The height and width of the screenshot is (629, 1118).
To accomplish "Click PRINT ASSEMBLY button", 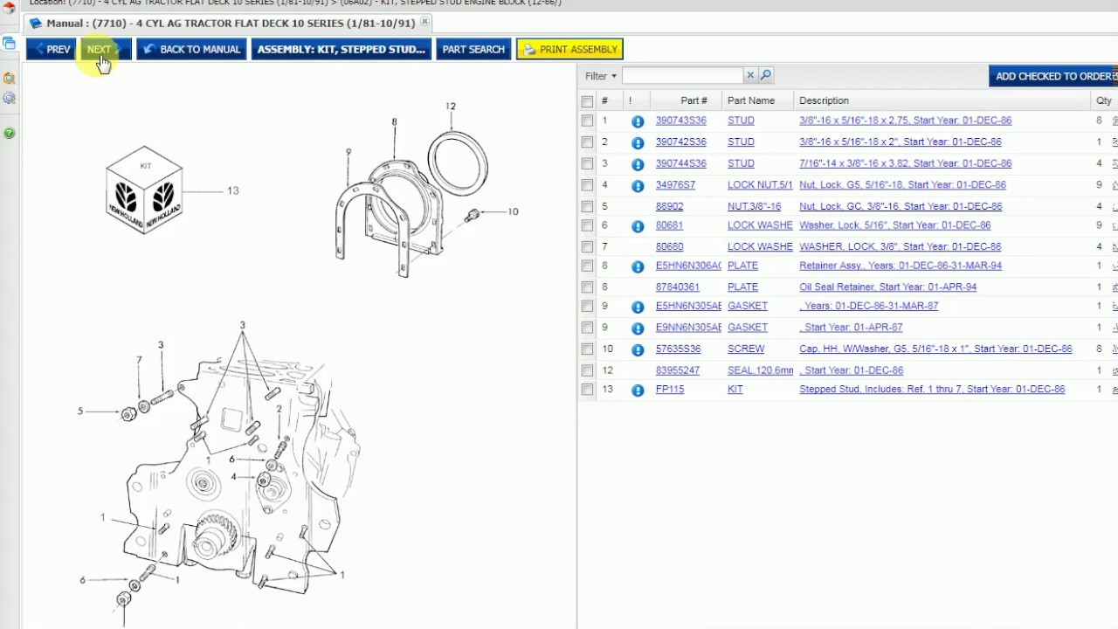I will pyautogui.click(x=569, y=49).
